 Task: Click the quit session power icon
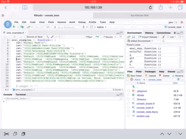pos(182,22)
